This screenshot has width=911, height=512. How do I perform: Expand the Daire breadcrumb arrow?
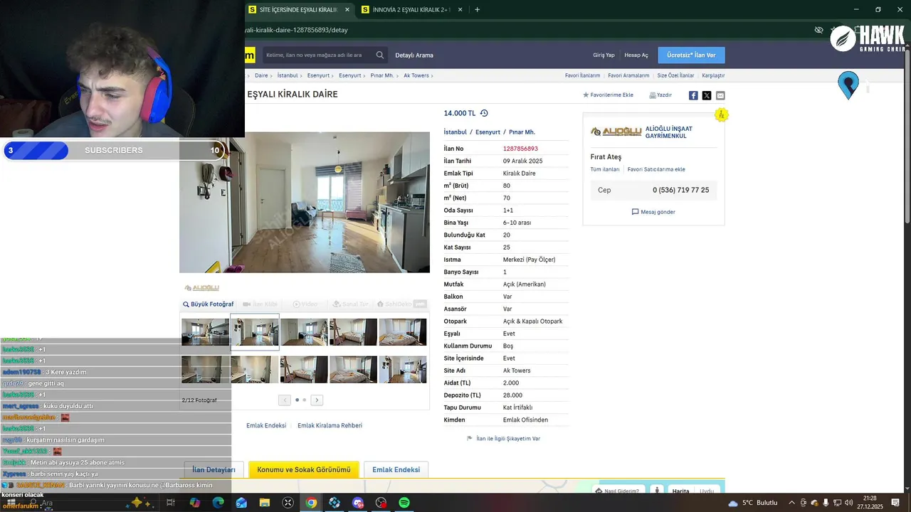[x=272, y=75]
